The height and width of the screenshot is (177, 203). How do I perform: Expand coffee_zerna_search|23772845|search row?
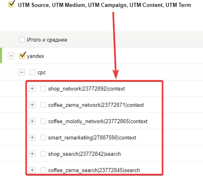tap(32, 170)
